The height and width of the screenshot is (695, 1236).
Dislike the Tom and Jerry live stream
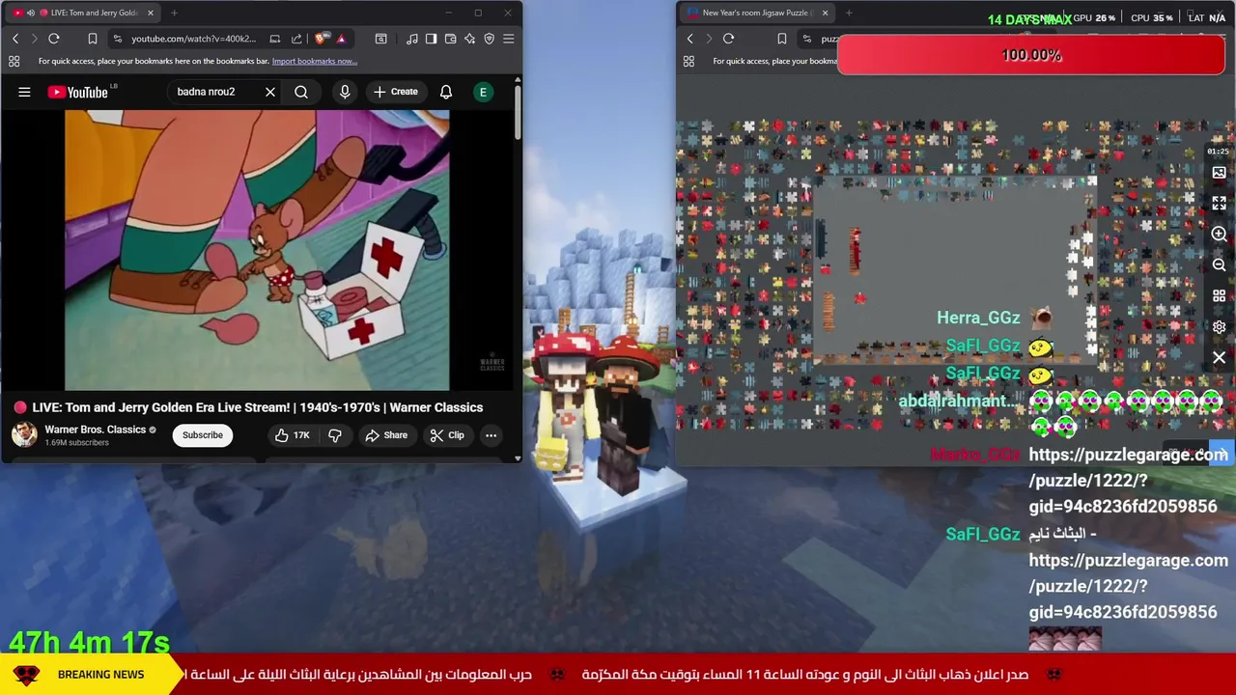[335, 435]
